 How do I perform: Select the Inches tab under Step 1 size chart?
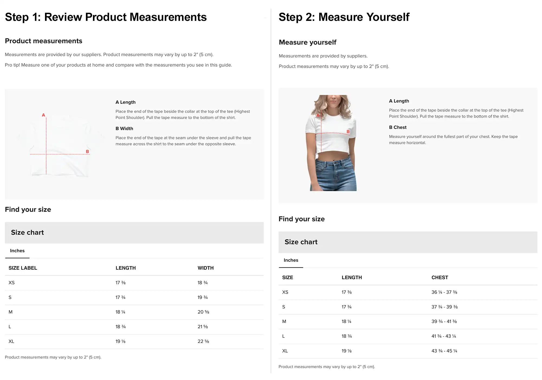point(17,251)
